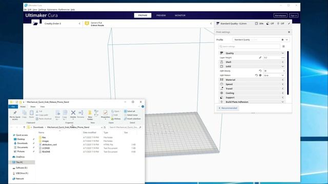Click the Explorer help question mark icon
Screen dimensions: 328x184
(x=142, y=107)
